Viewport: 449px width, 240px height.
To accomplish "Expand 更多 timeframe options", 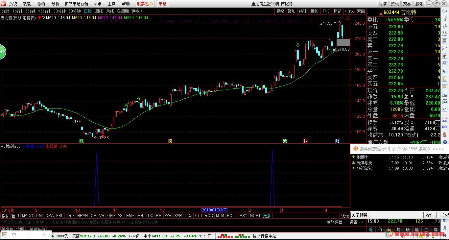I will click(x=137, y=11).
